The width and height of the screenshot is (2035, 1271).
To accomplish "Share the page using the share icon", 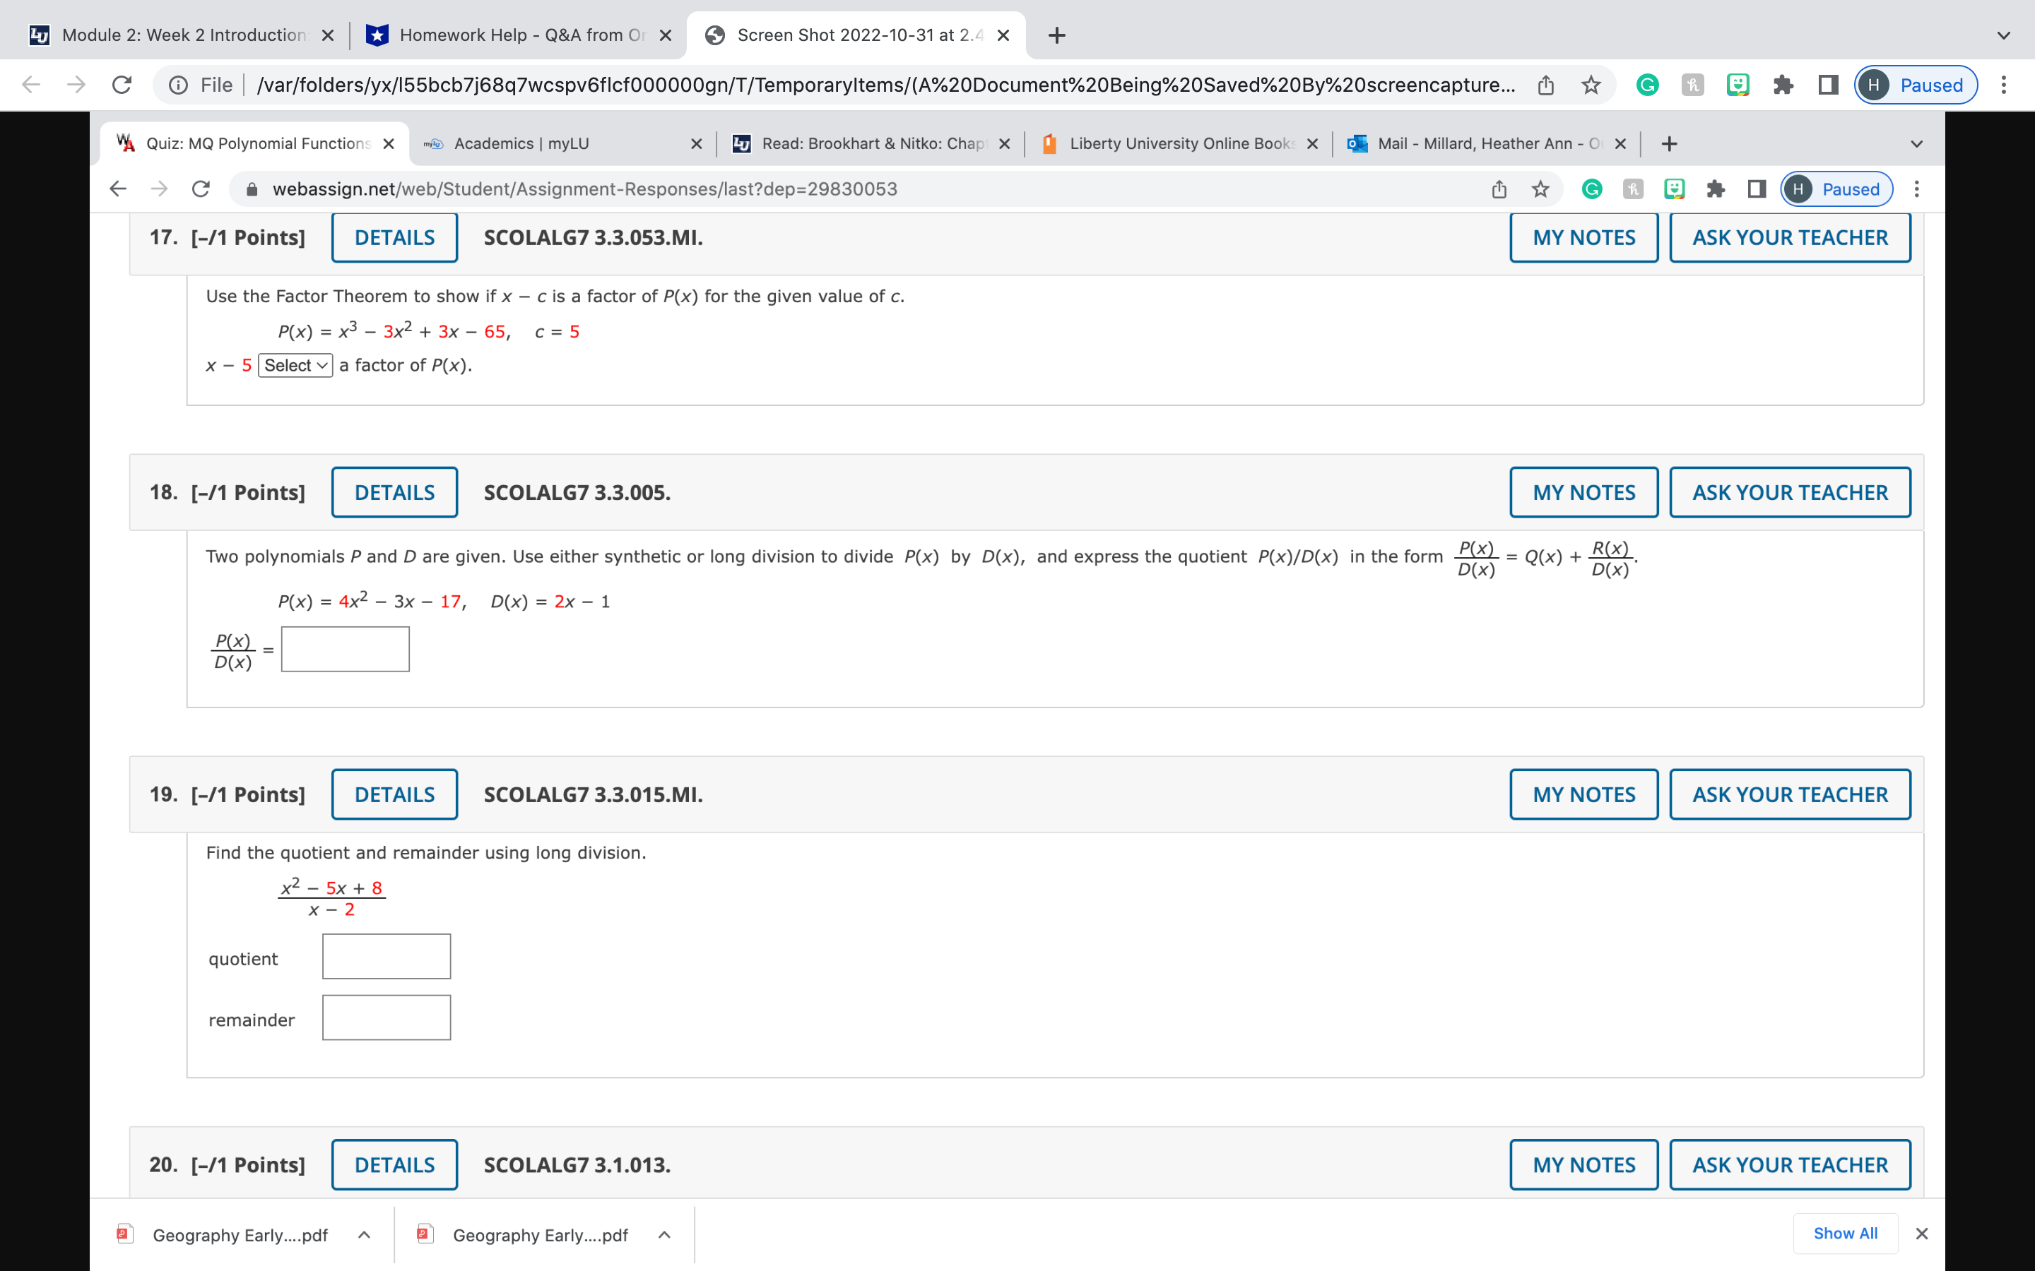I will click(x=1499, y=189).
